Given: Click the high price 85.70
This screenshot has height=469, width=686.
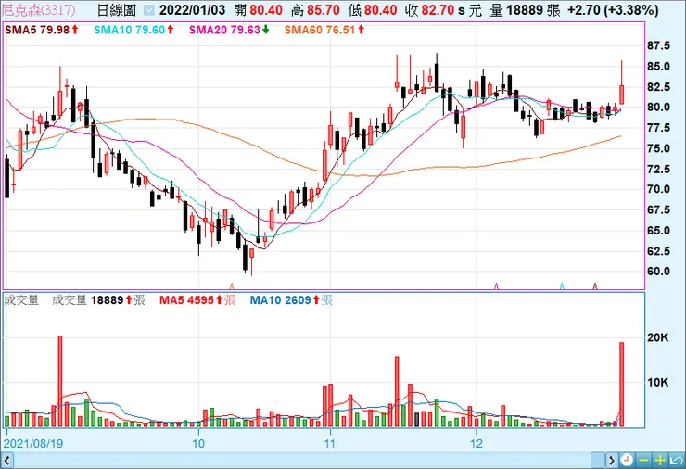Looking at the screenshot, I should point(324,10).
